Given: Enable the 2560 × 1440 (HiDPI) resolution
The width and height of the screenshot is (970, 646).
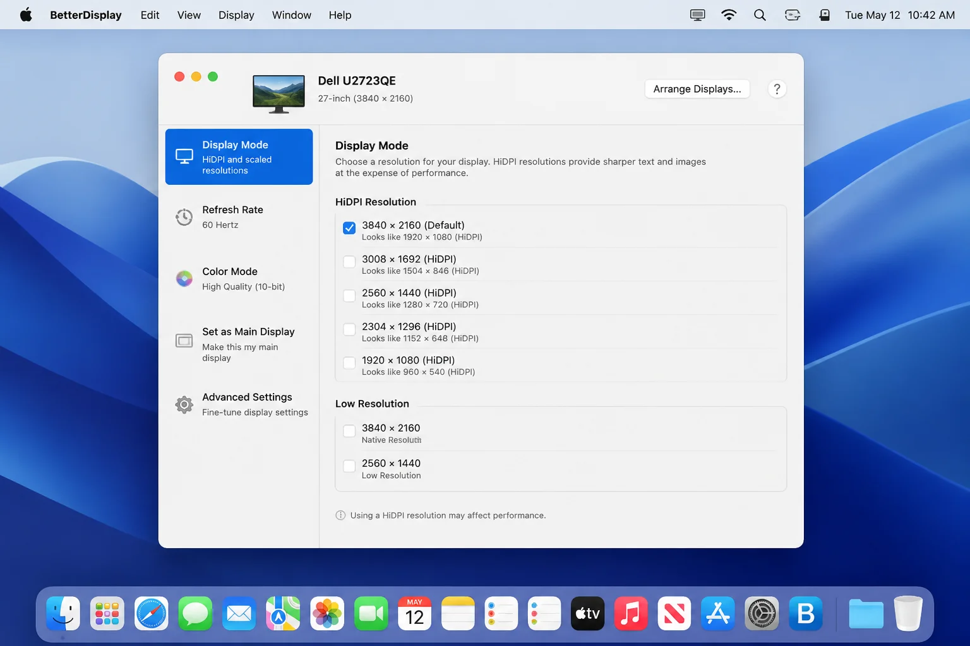Looking at the screenshot, I should pyautogui.click(x=349, y=295).
